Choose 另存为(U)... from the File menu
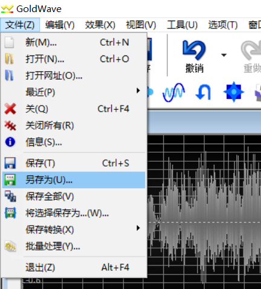This screenshot has width=261, height=289. click(74, 180)
